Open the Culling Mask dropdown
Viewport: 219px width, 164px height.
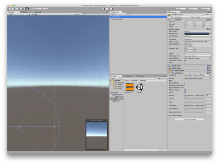pyautogui.click(x=198, y=36)
